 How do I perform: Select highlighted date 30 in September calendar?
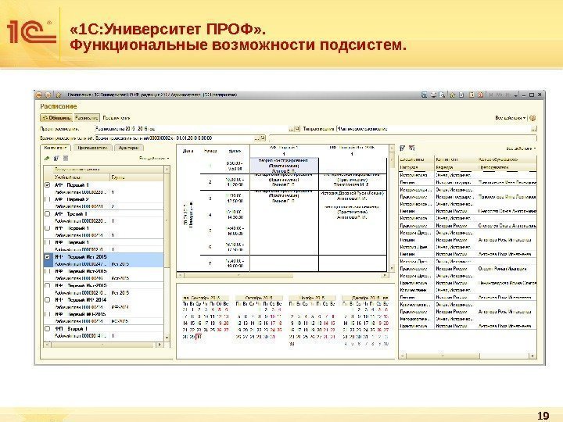pos(199,337)
